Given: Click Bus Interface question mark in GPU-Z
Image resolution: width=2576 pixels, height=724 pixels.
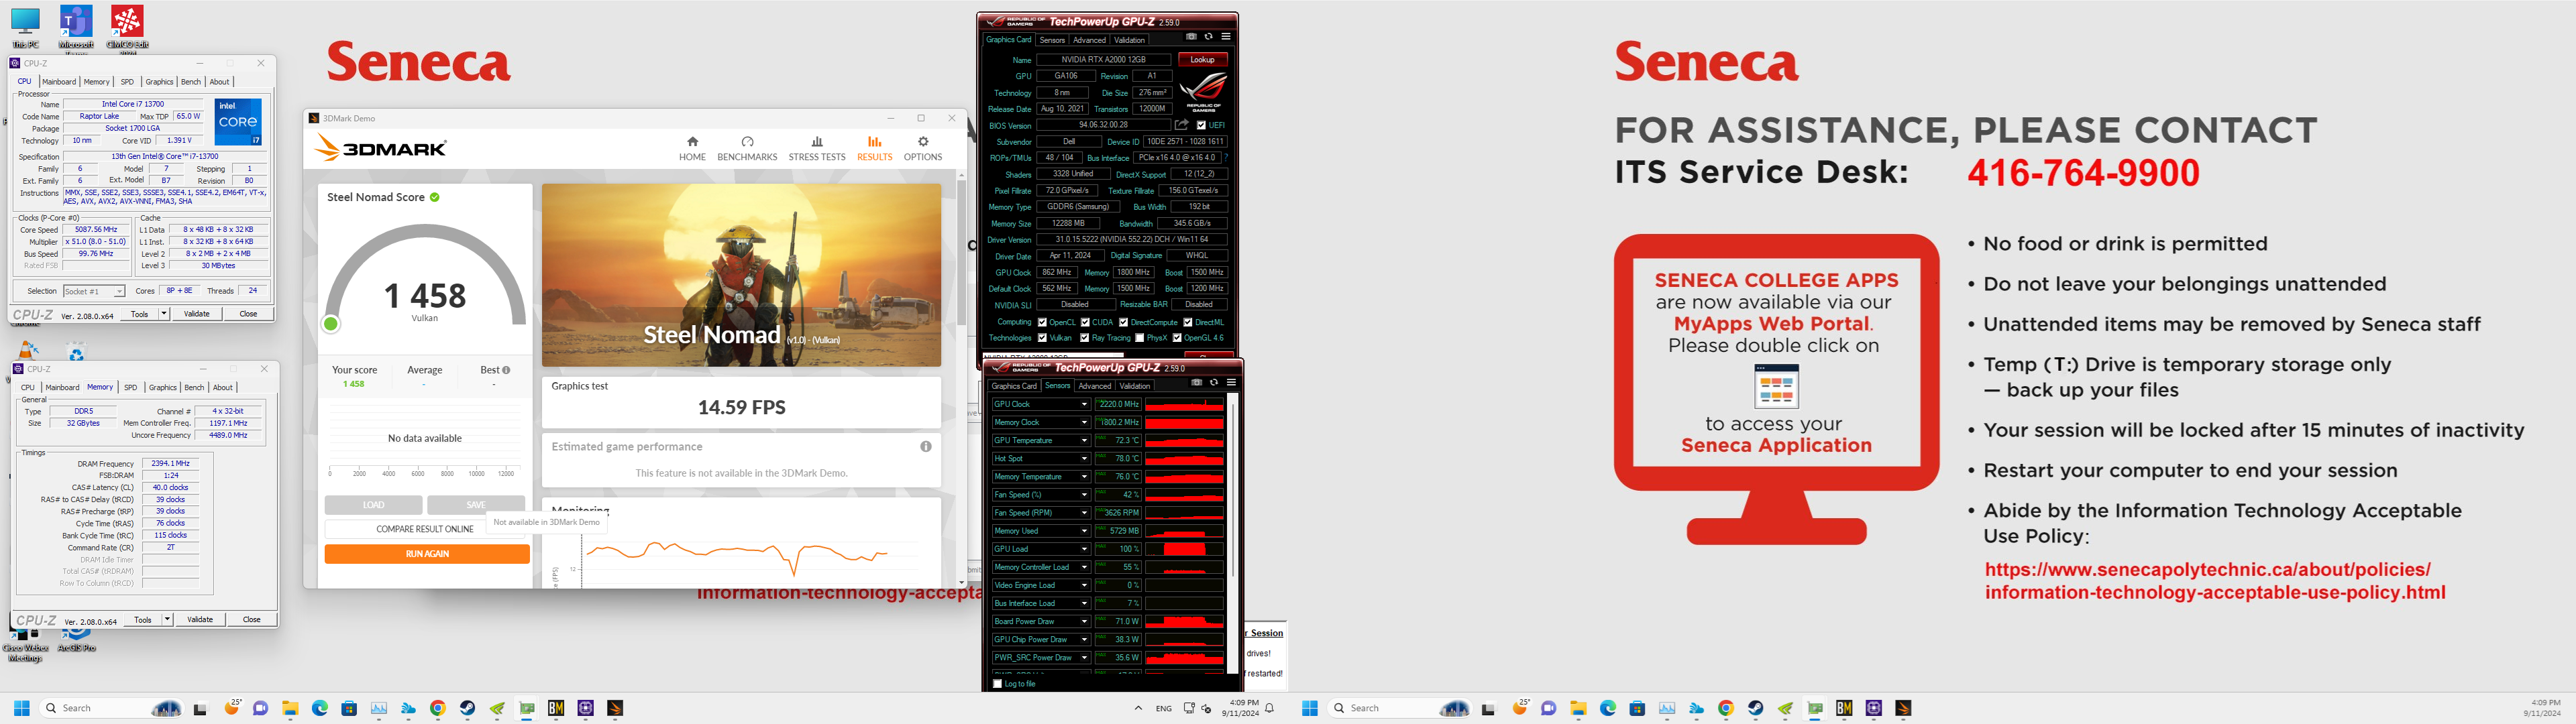Looking at the screenshot, I should [1227, 157].
